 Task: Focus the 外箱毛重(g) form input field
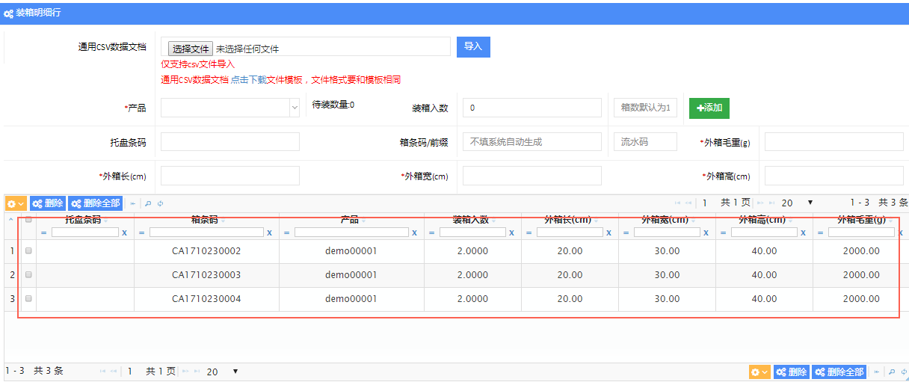(x=834, y=141)
